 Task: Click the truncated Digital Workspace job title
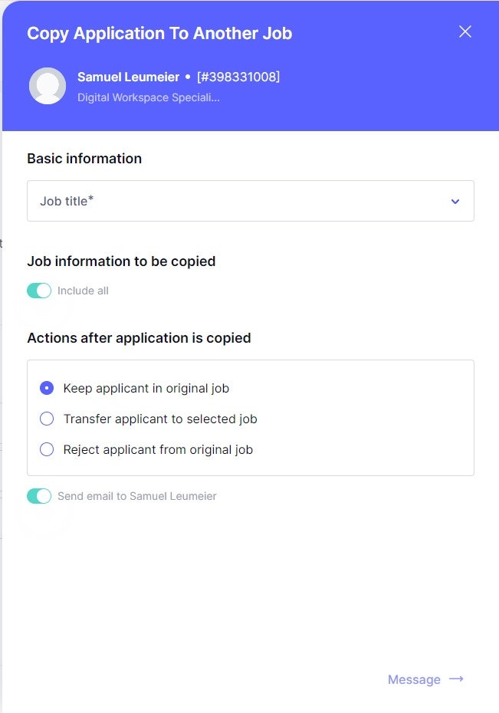click(149, 97)
